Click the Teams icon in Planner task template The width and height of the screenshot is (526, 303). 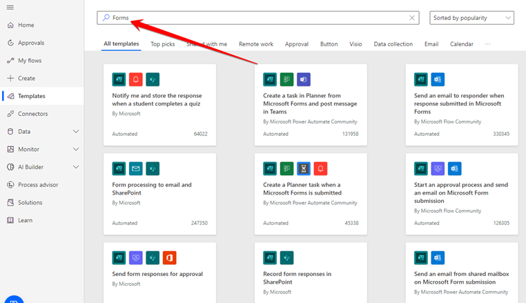click(304, 79)
